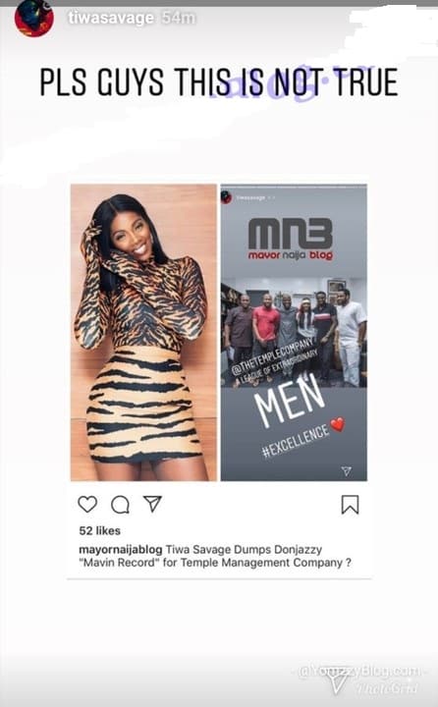Click the 'PLS GUYS THIS IS NOT TRUE' text
Screen dimensions: 438x707
coord(219,82)
